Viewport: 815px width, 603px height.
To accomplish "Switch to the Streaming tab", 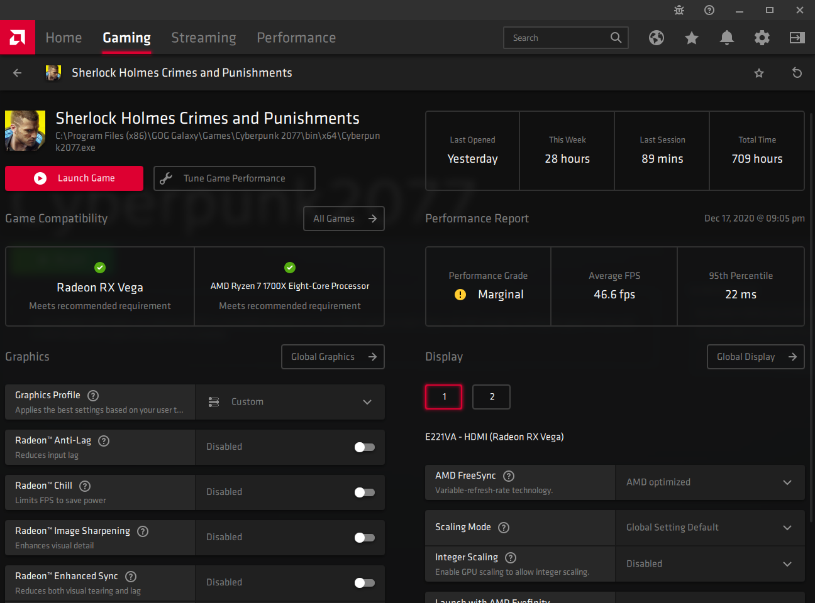I will pyautogui.click(x=204, y=38).
